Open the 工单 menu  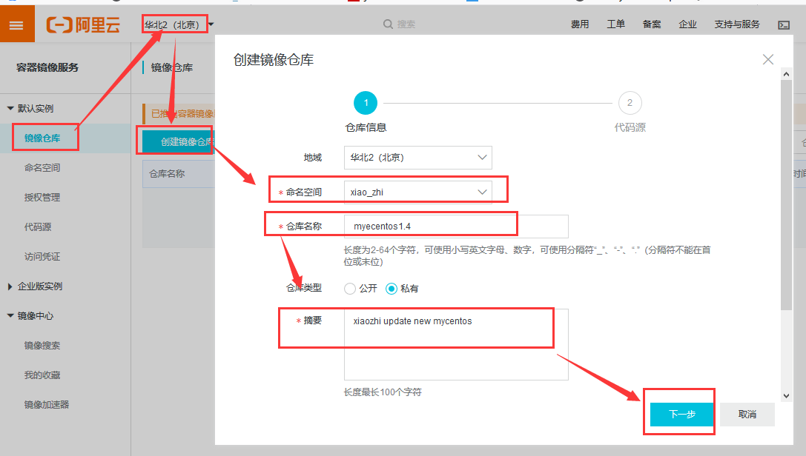point(616,24)
